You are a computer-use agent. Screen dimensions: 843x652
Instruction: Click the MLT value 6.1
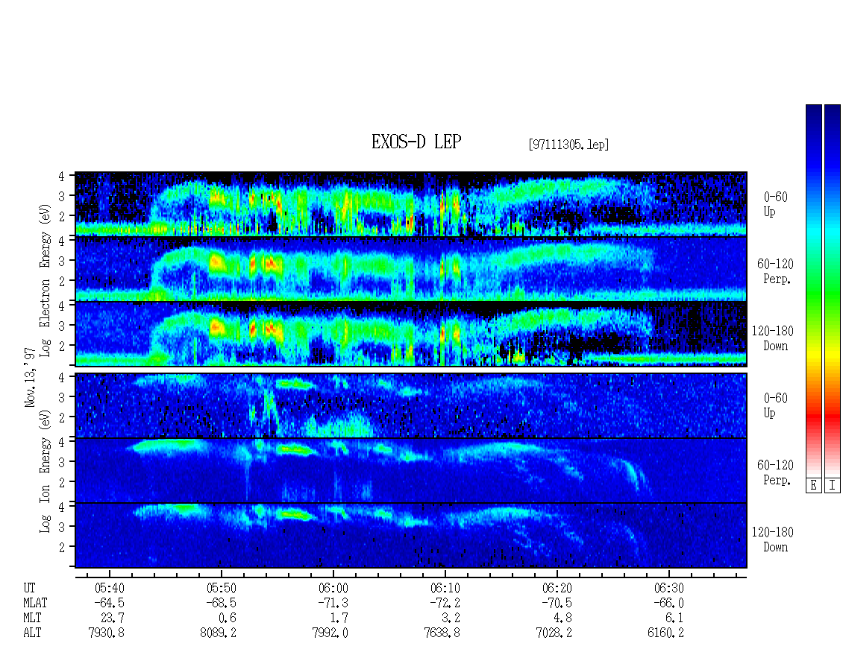[674, 618]
